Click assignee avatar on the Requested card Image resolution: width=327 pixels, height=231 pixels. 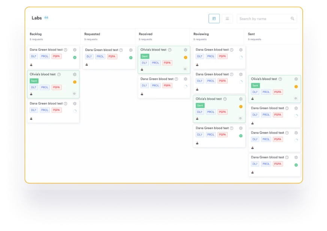point(87,64)
